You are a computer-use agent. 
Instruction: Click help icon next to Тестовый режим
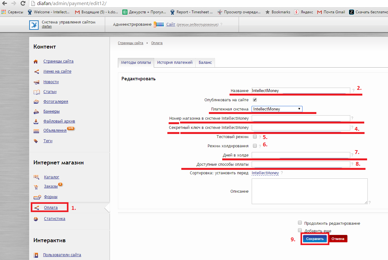(x=260, y=137)
